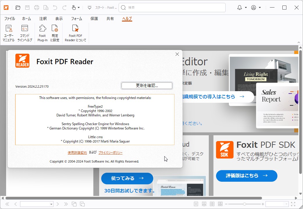
Task: Switch to continuous scrolling page layout
Action: coord(204,204)
